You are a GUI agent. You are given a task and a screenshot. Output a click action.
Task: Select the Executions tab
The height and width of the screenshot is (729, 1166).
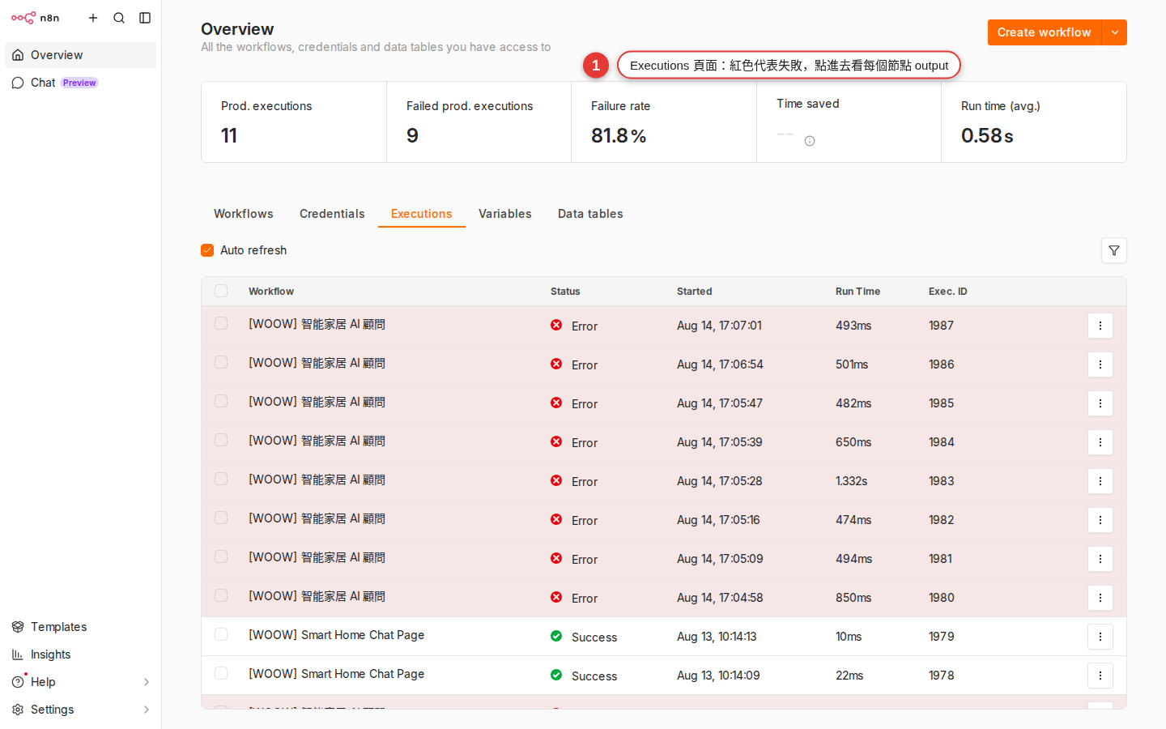[422, 214]
